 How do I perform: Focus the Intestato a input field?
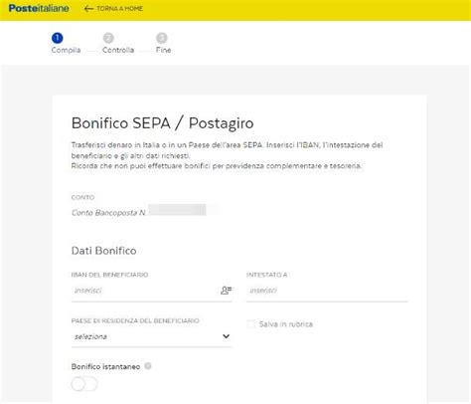[x=327, y=291]
